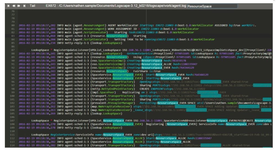
Task: Click FairShare text on line 93
Action: click(140, 71)
